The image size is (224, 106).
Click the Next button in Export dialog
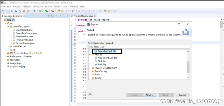(150, 95)
